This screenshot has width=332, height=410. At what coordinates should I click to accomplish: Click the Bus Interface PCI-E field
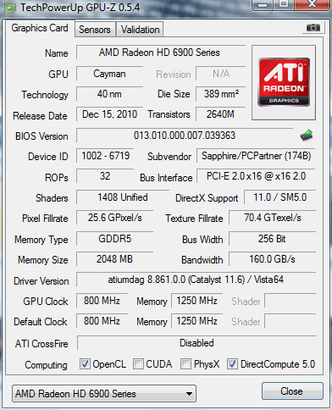click(256, 176)
